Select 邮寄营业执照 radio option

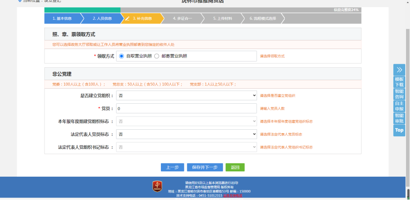[x=157, y=56]
